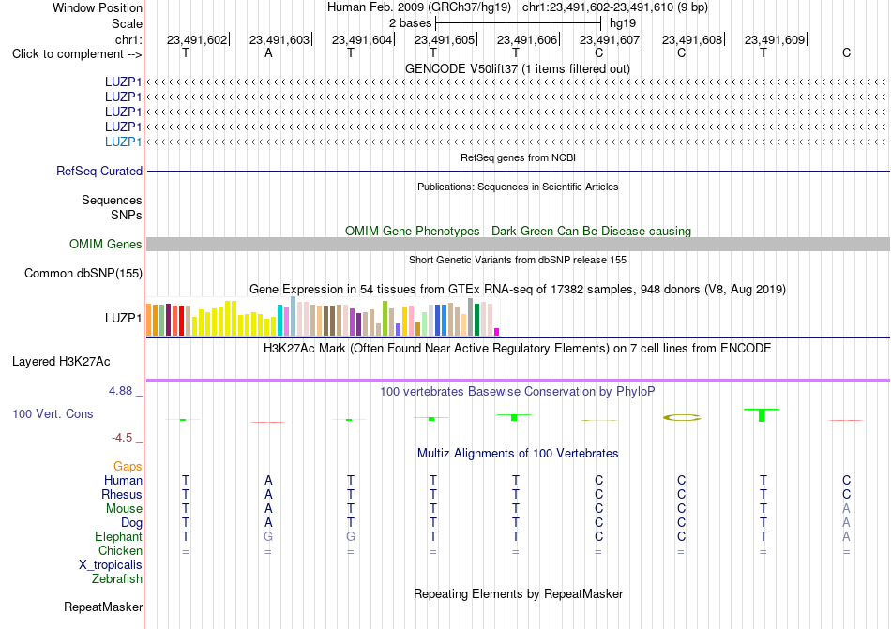Select the Elephant alignment row label
891x629 pixels.
click(x=118, y=536)
